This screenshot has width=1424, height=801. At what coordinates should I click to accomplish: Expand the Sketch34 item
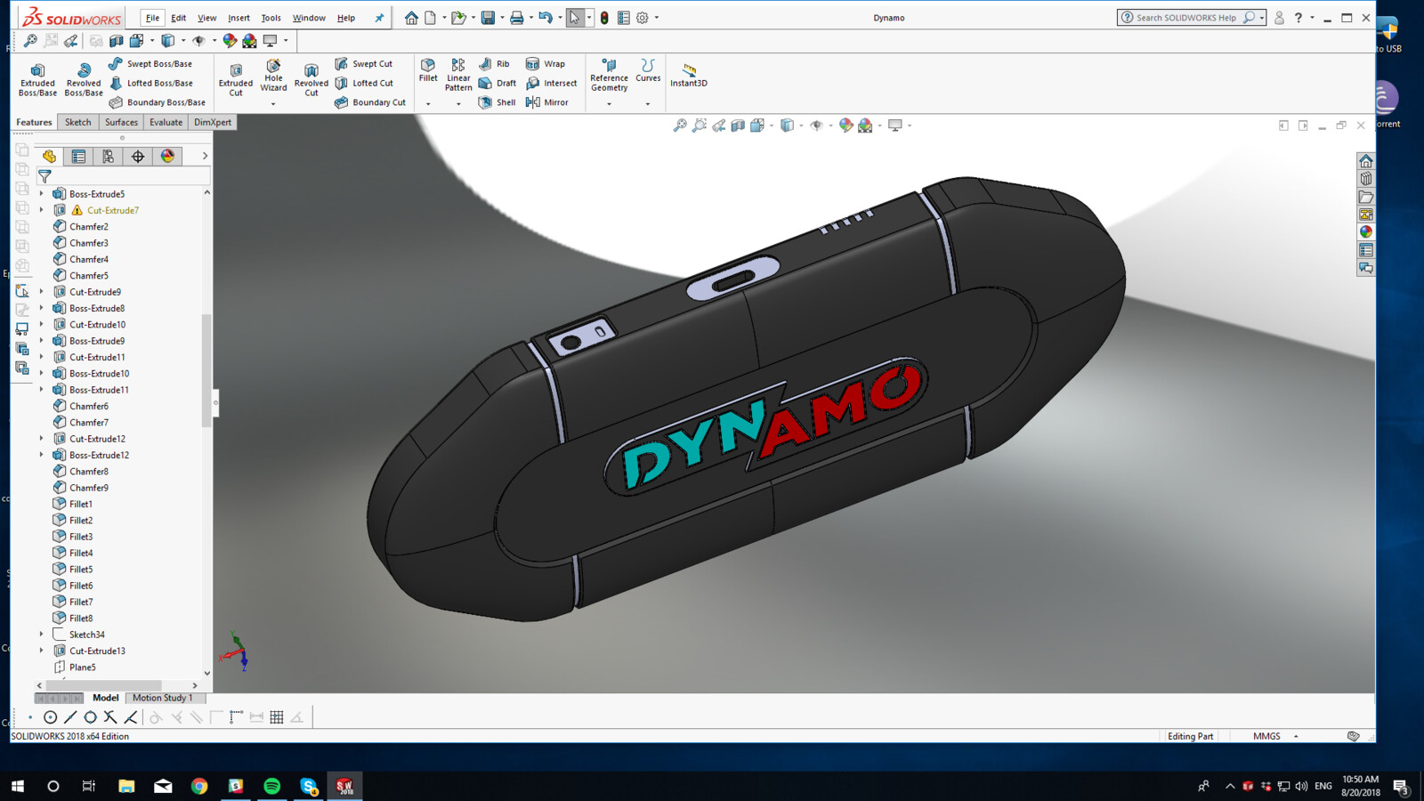(41, 635)
